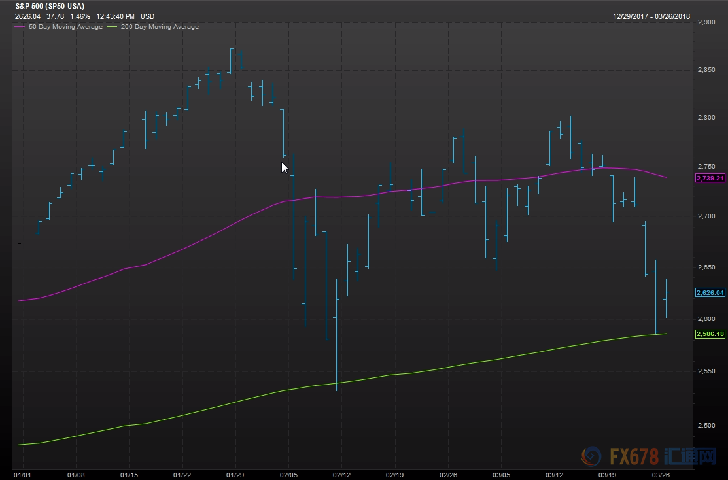Click the 03/26 date on the x-axis
The width and height of the screenshot is (728, 480).
(662, 474)
